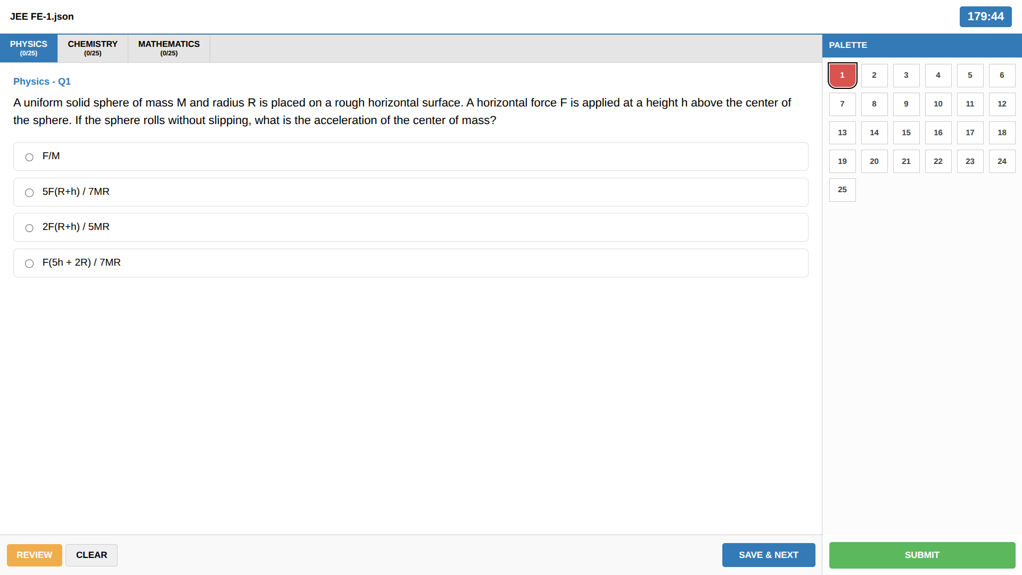The height and width of the screenshot is (575, 1022).
Task: Select answer 2F(R+h) / 5MR
Action: 29,228
